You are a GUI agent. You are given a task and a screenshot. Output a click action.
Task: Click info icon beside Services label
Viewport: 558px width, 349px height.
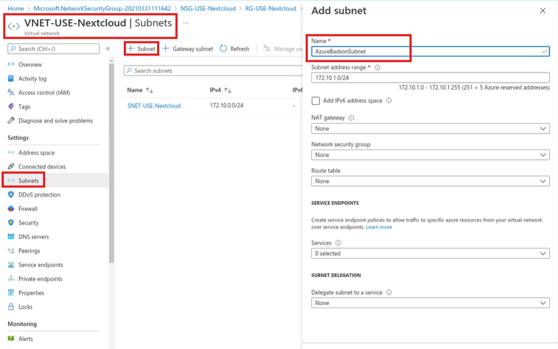coord(338,243)
